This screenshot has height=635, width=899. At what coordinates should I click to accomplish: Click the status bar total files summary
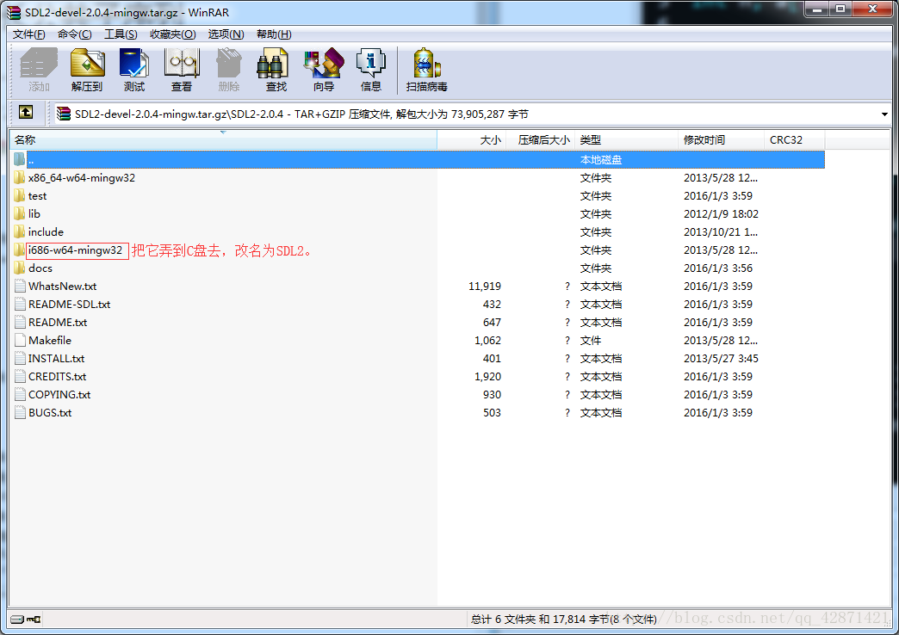[x=563, y=619]
